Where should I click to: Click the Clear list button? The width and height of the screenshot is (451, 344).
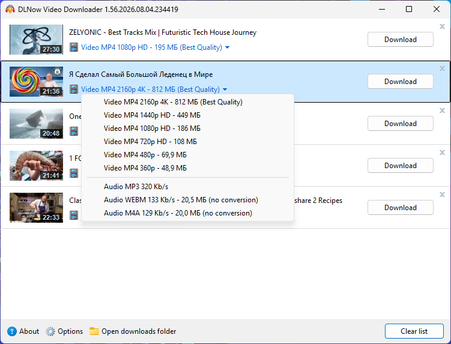[414, 331]
